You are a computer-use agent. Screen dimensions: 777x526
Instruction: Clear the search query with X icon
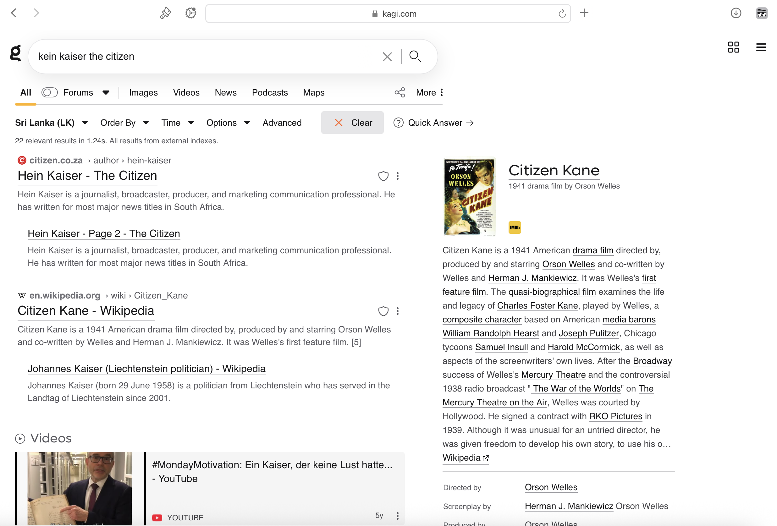(387, 57)
